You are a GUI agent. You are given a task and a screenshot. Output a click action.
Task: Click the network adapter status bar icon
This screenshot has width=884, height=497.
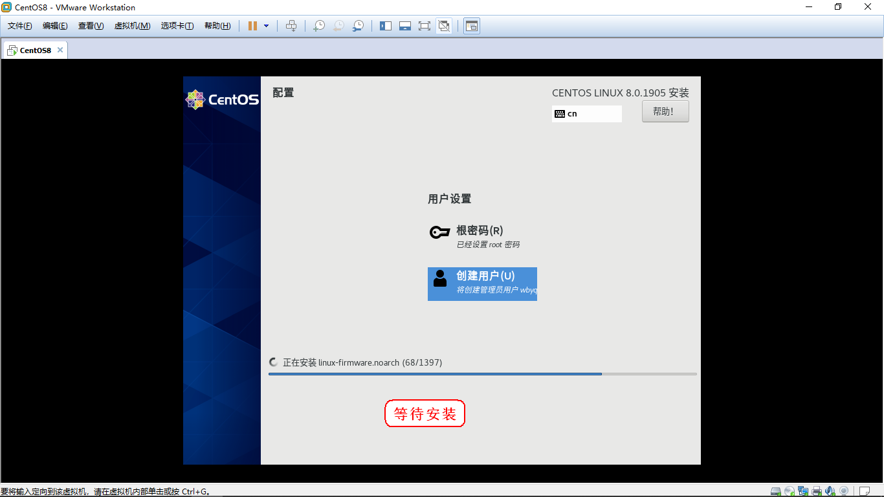[803, 491]
